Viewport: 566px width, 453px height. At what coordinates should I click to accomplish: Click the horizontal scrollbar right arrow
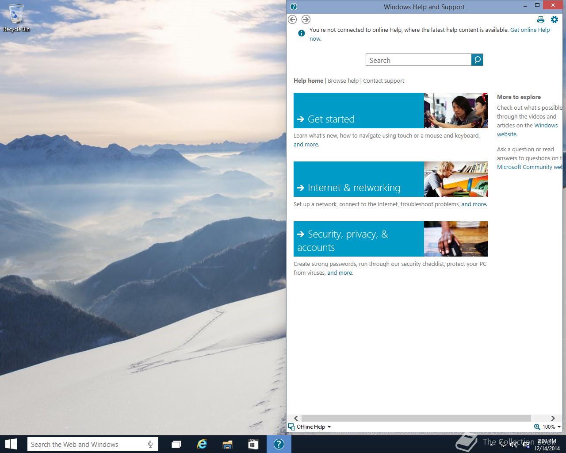(553, 418)
